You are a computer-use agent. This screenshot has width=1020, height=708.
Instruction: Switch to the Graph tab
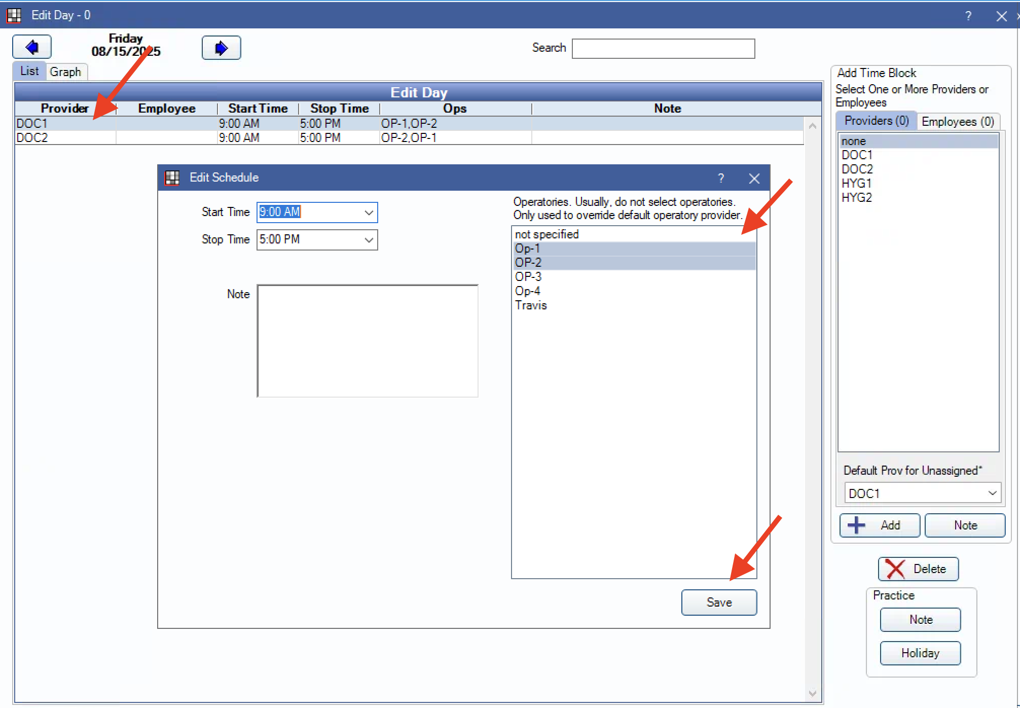coord(65,72)
